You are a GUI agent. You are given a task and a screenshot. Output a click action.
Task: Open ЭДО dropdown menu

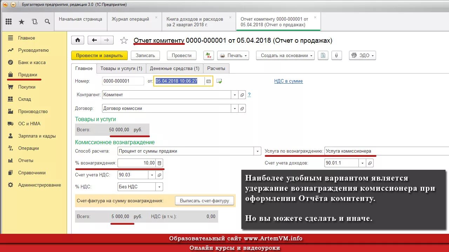pos(362,55)
